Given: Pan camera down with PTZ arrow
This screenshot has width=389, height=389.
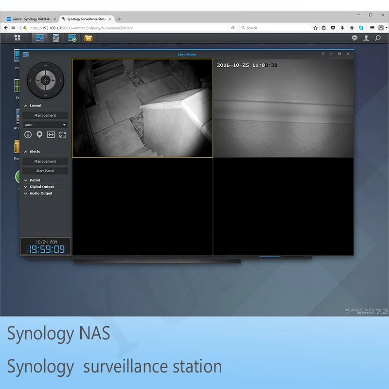Looking at the screenshot, I should 45,95.
